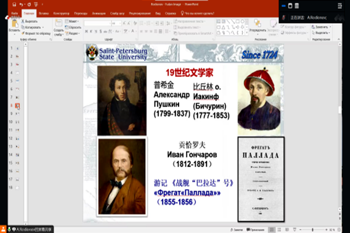Click the font color A icon

tap(133, 31)
